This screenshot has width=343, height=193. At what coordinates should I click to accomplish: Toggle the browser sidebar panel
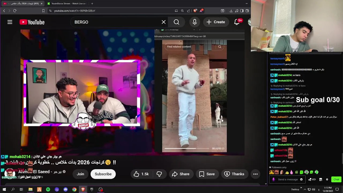[242, 11]
